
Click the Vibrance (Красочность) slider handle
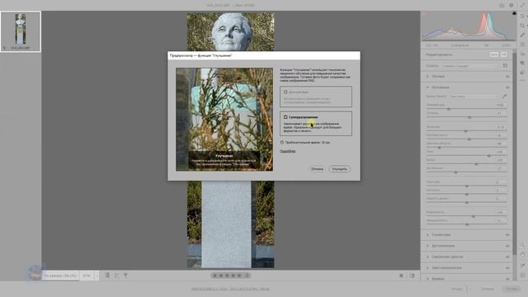474,216
